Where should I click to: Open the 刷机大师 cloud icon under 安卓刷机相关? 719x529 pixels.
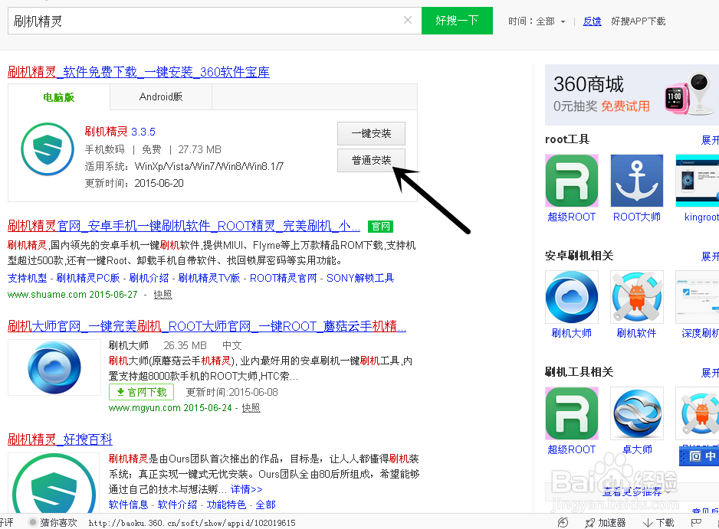(x=571, y=297)
